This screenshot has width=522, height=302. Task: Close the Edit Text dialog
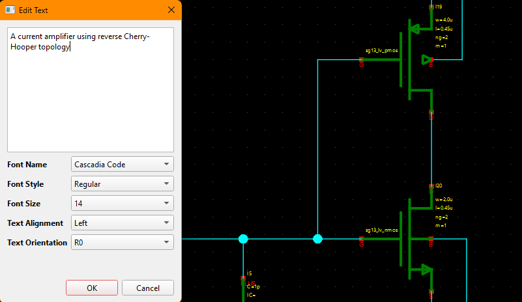pos(171,10)
